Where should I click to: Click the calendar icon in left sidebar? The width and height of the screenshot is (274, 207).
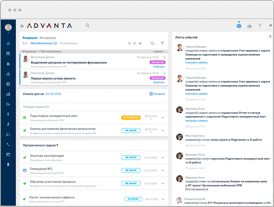coord(8,54)
